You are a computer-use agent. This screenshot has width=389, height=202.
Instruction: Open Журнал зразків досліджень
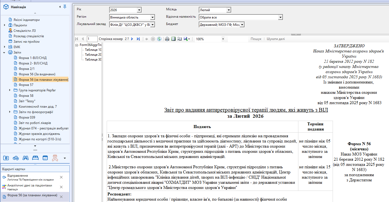point(39,134)
